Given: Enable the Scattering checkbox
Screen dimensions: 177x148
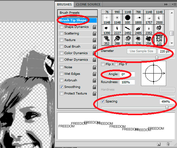Looking at the screenshot, I should point(61,33).
